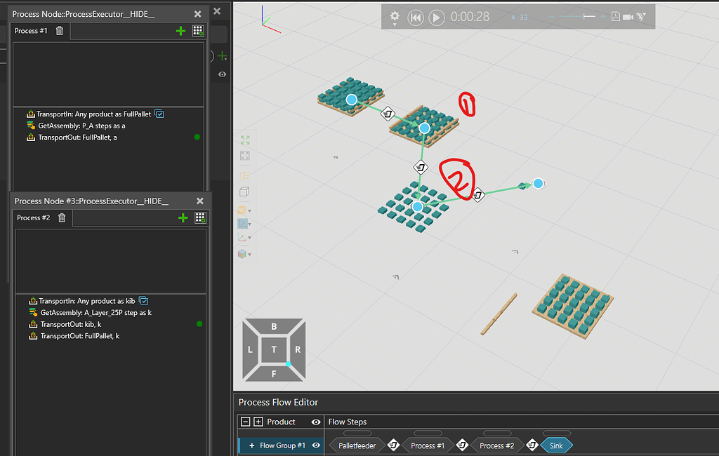Select the wireframe cube view icon
The width and height of the screenshot is (719, 456).
click(245, 192)
